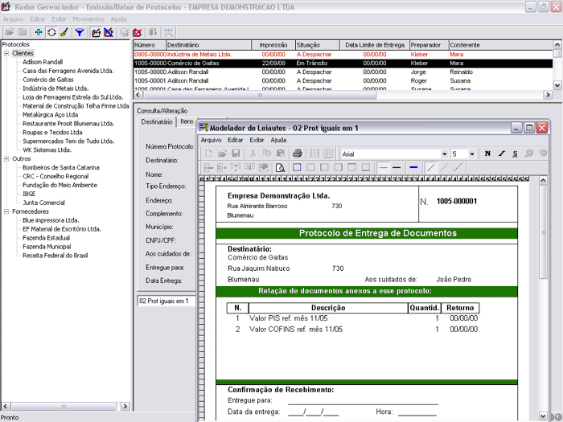
Task: Click the refresh circular arrows icon
Action: click(x=51, y=32)
